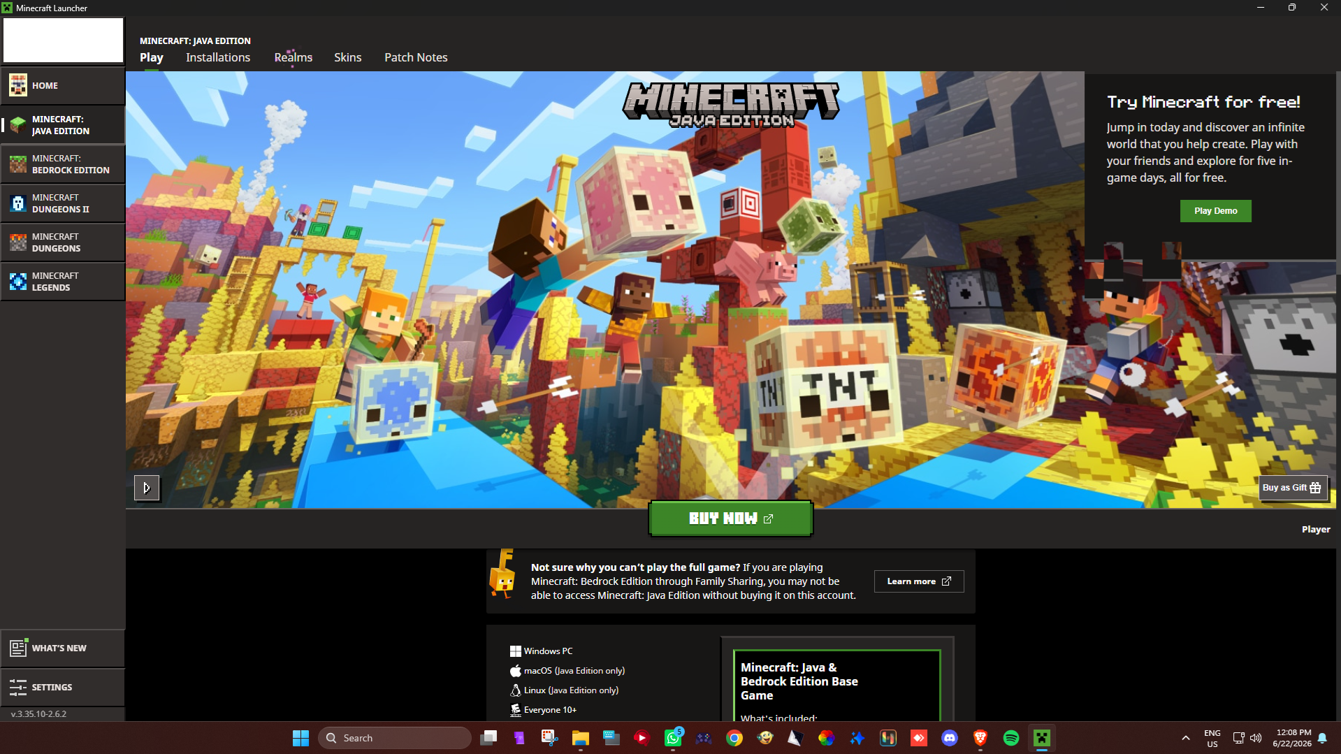
Task: Select the Java & Bedrock Edition Base Game card
Action: pyautogui.click(x=837, y=685)
